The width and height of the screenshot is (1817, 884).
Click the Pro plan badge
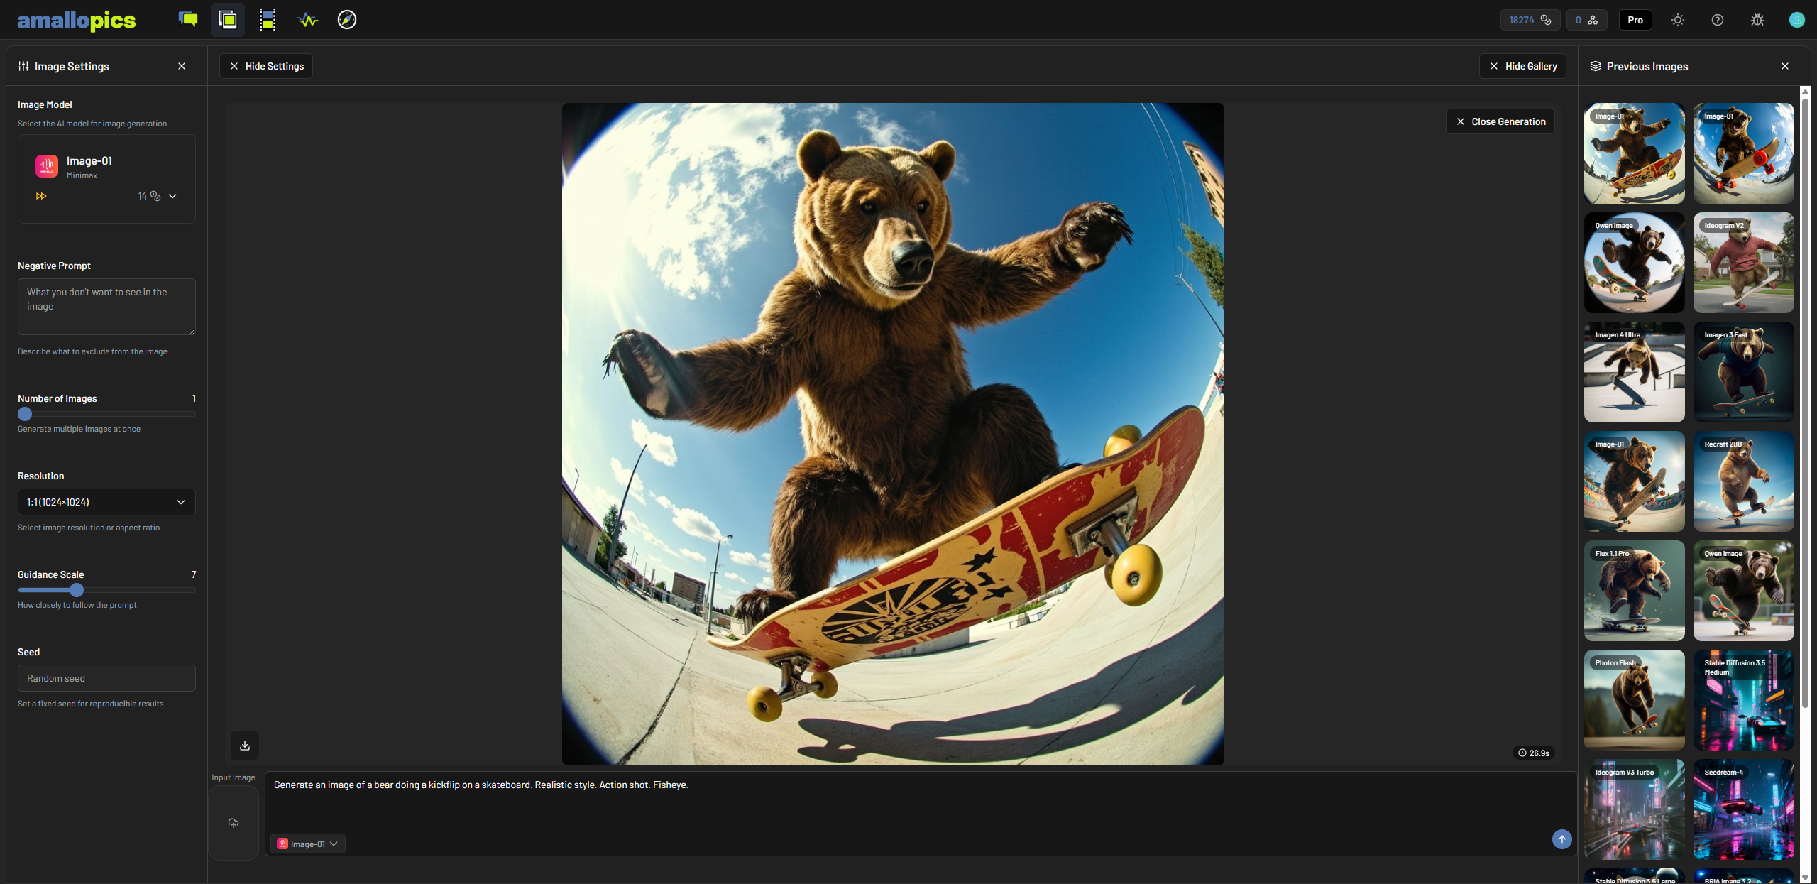pos(1635,20)
